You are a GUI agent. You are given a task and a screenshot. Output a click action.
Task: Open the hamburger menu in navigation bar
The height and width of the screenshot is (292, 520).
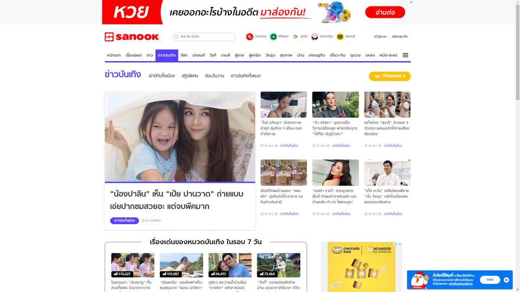[x=405, y=55]
